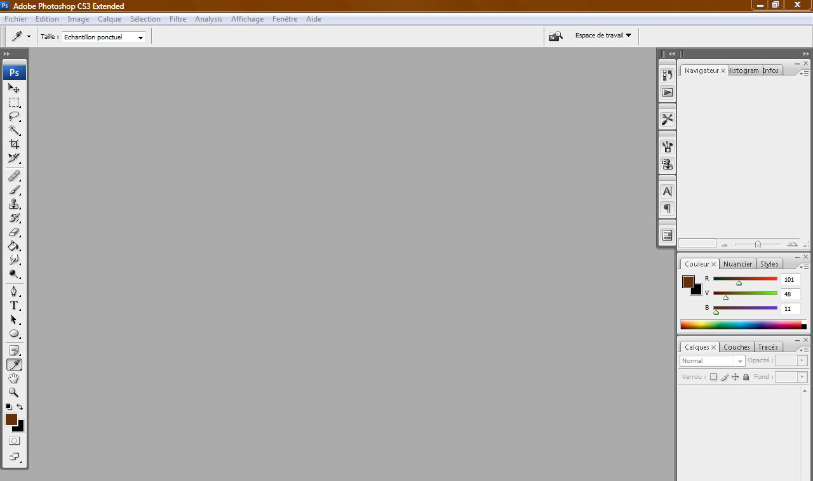Click the red R color slider

coord(745,279)
